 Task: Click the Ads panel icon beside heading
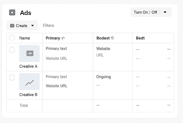click(12, 13)
